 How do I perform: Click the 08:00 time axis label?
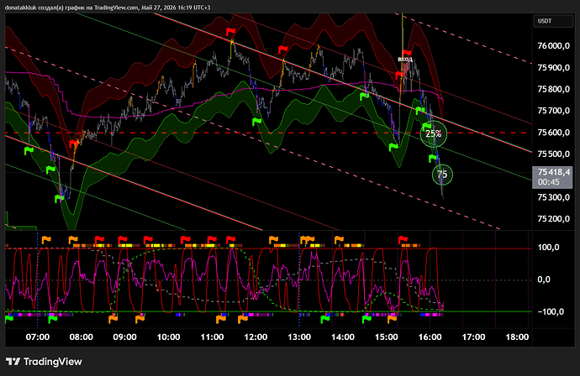(x=81, y=337)
